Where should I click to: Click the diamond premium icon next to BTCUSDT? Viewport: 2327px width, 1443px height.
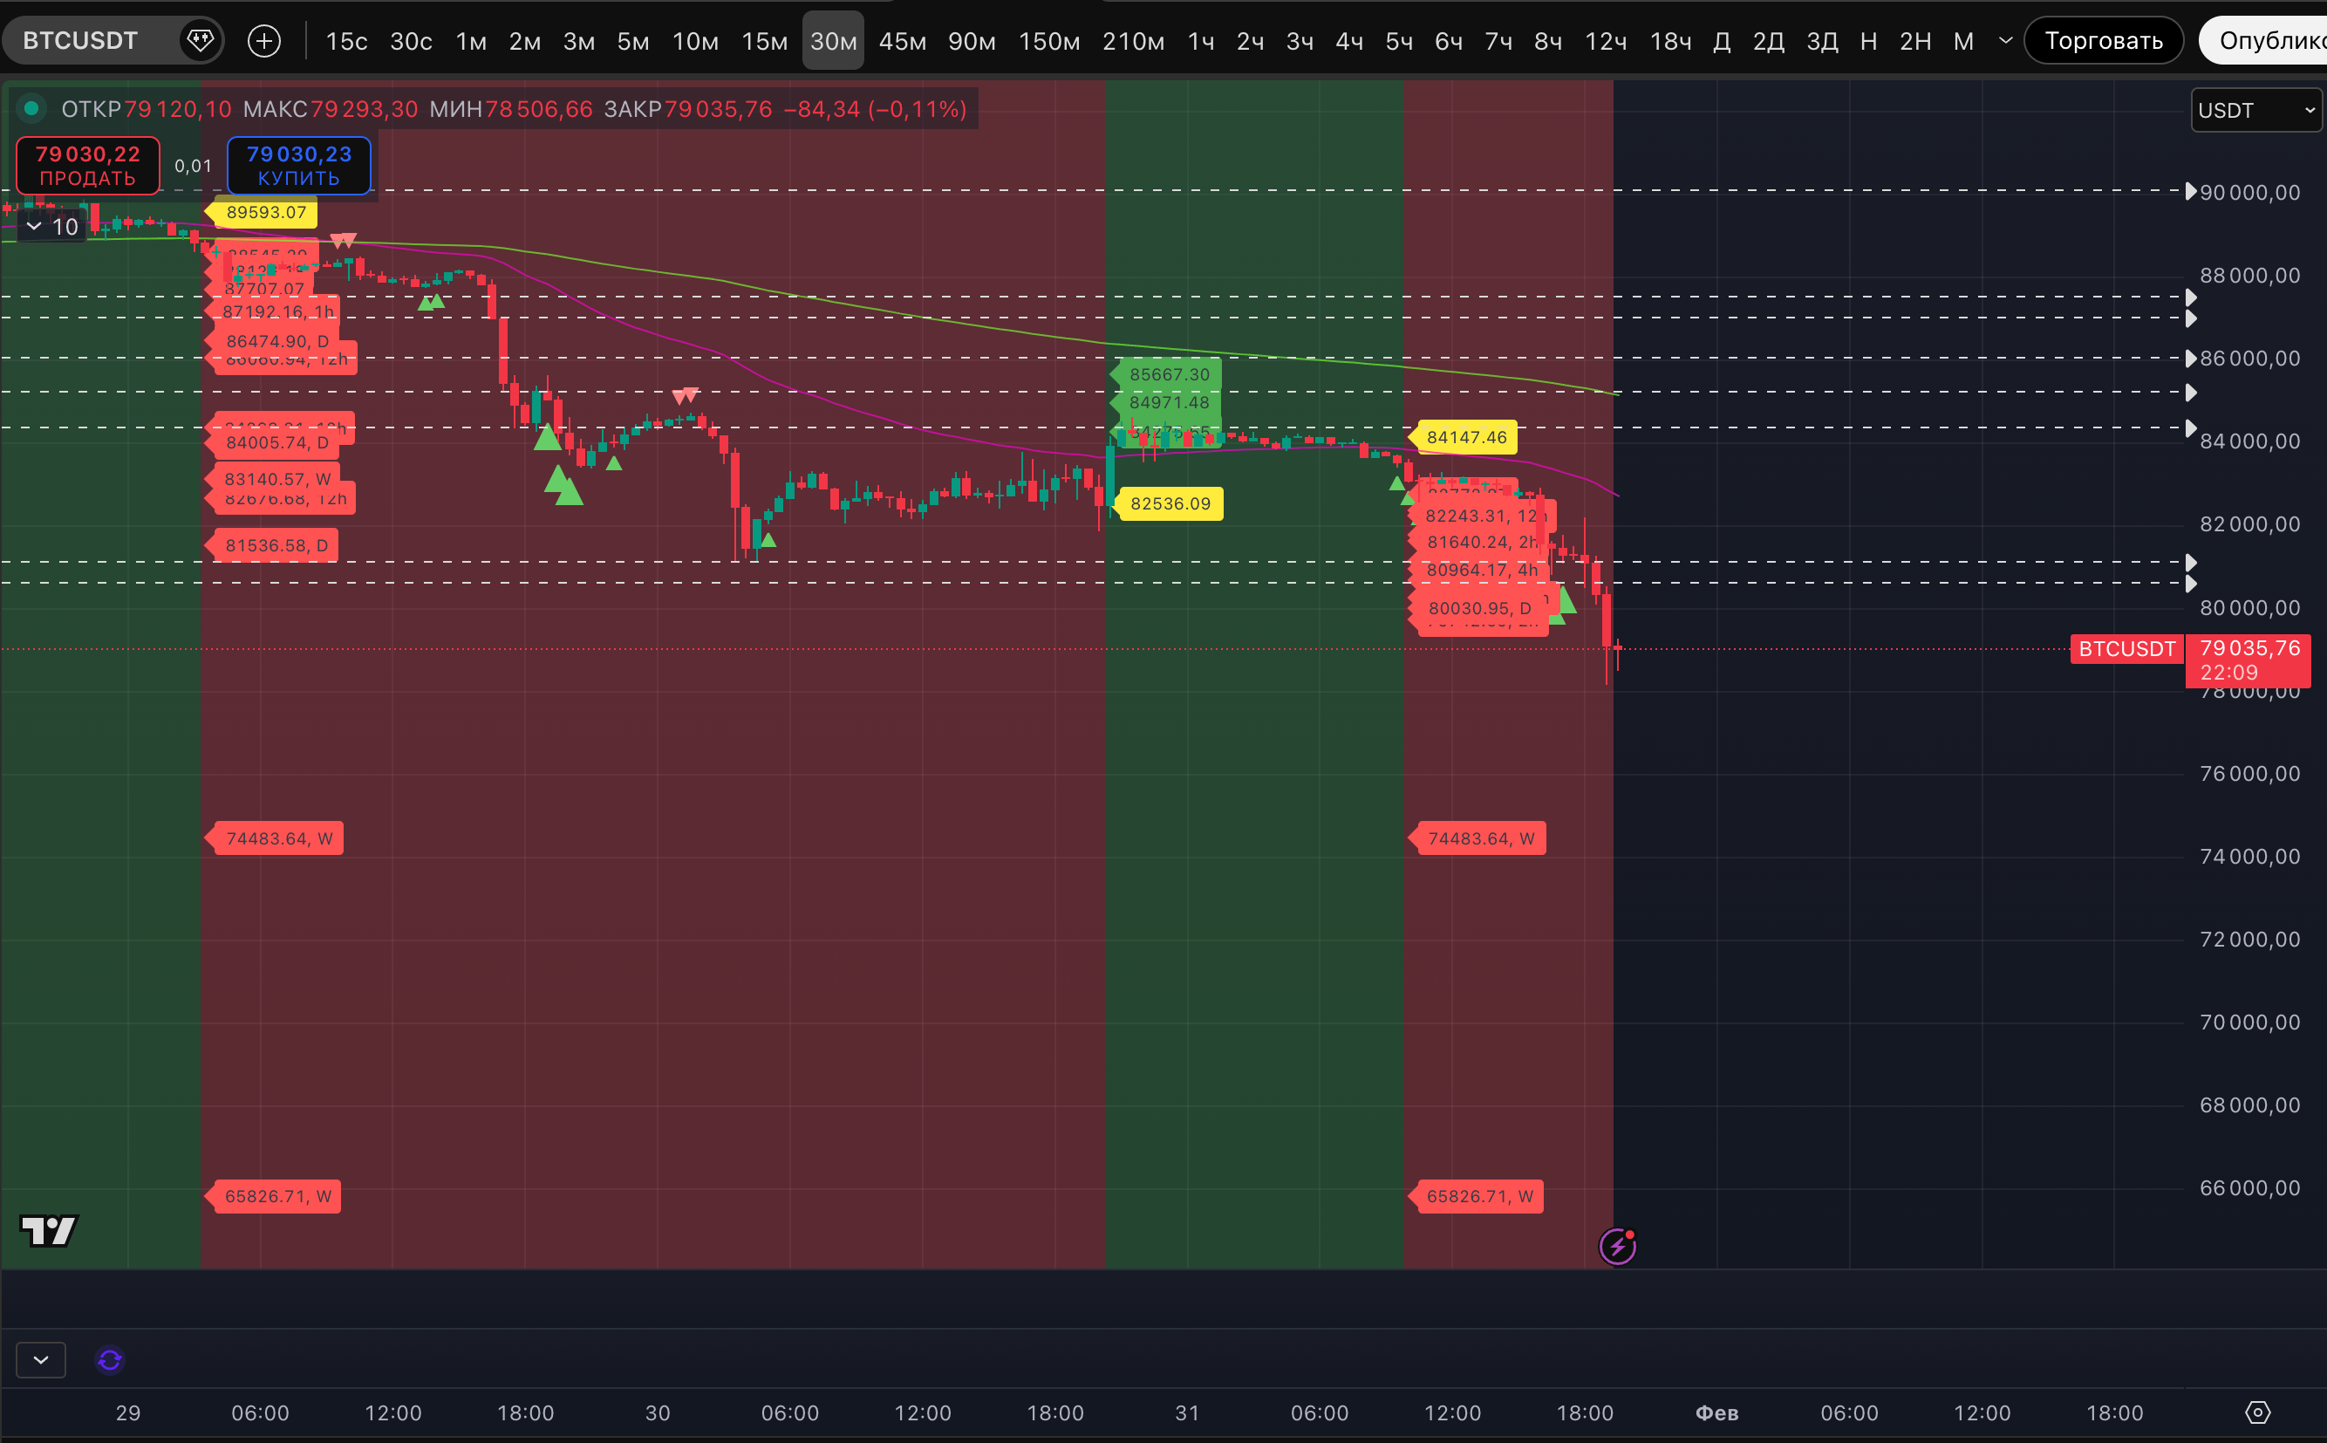point(200,40)
